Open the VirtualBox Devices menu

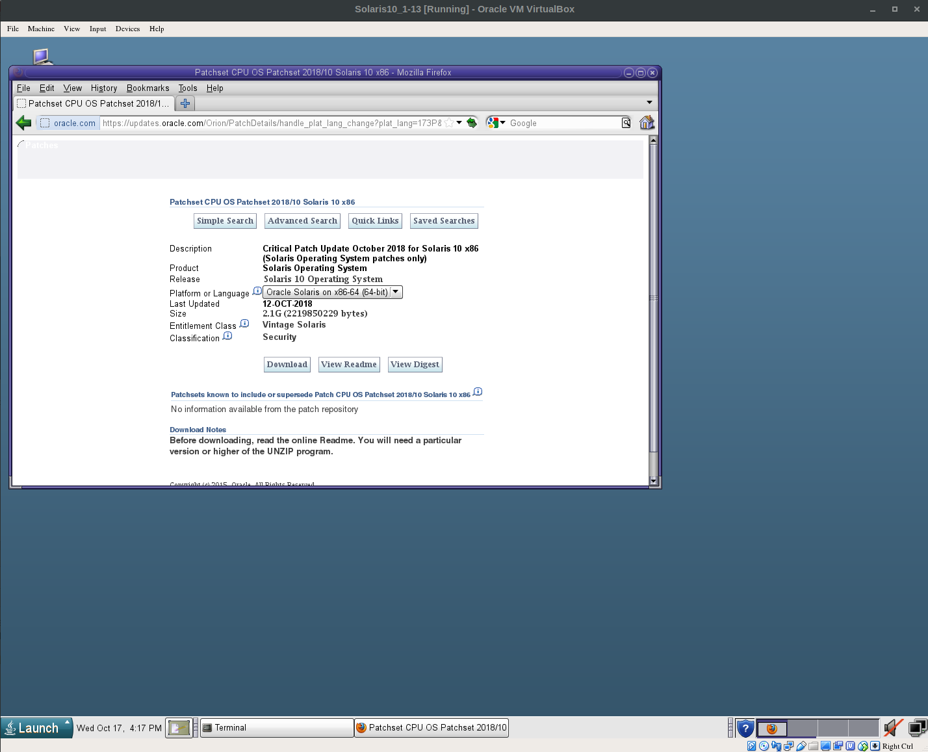point(127,29)
